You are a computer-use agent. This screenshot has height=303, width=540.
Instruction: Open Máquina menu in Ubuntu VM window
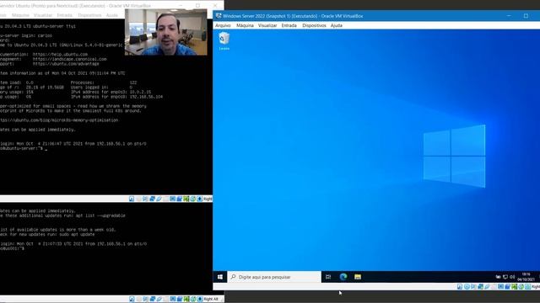[x=20, y=15]
